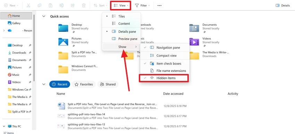295x134 pixels.
Task: Click date 12/8/2025 6:18 PM
Action: 175,106
